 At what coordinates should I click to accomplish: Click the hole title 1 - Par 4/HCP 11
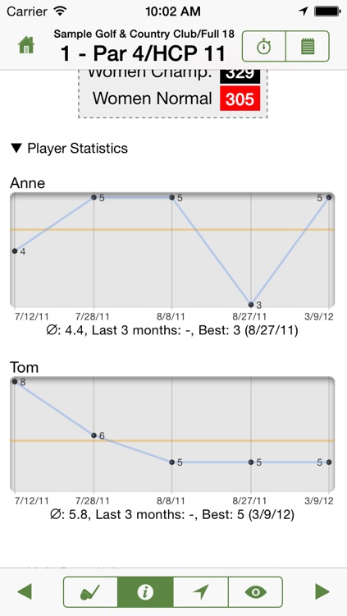pyautogui.click(x=144, y=53)
